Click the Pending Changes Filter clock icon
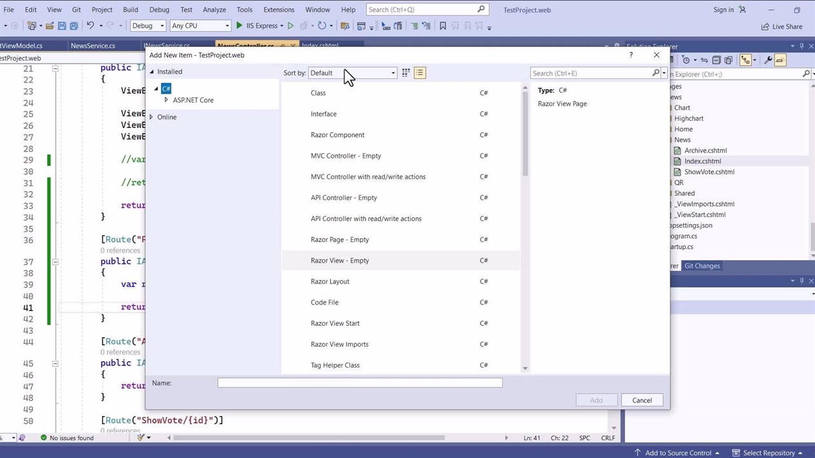Viewport: 815px width, 458px height. point(686,60)
